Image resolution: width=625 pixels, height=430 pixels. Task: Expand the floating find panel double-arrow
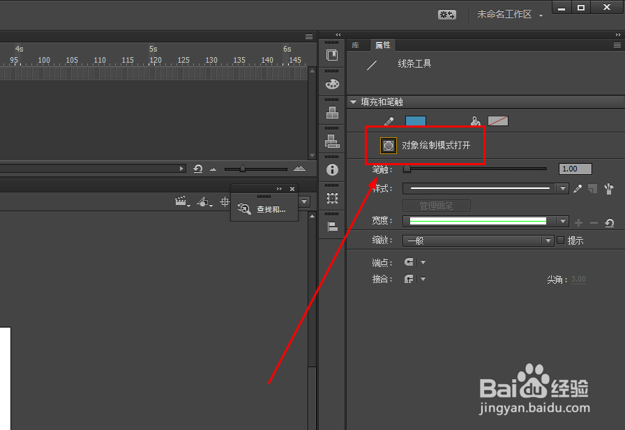click(279, 189)
